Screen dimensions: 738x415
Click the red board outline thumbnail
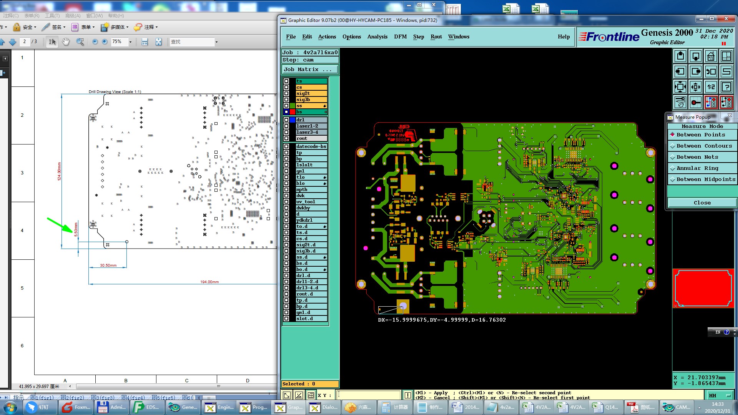point(703,288)
